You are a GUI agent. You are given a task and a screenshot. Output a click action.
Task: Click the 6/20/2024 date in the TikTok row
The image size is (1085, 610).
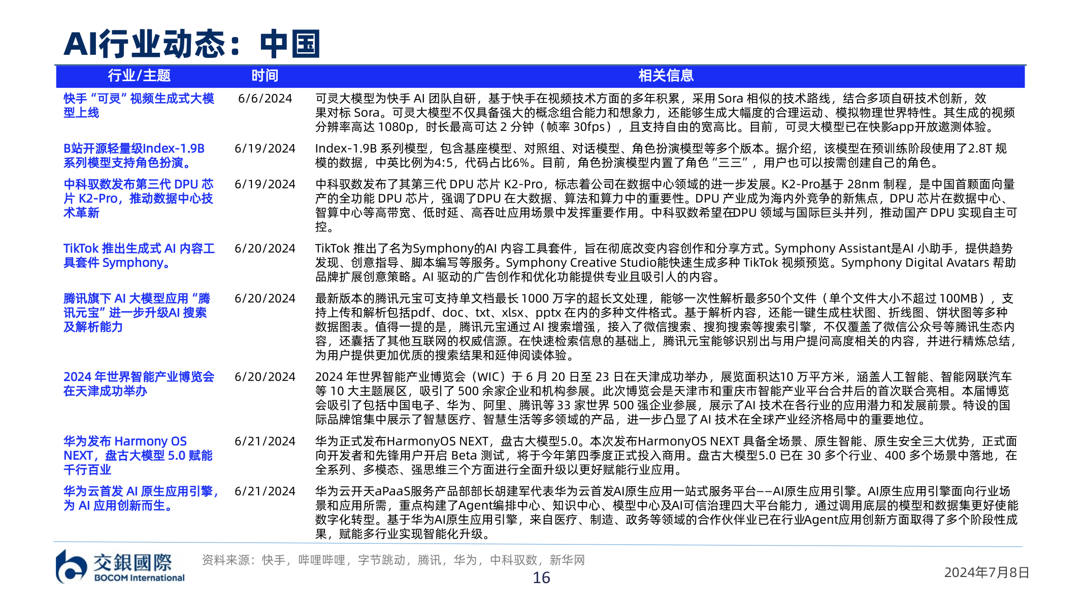click(265, 248)
